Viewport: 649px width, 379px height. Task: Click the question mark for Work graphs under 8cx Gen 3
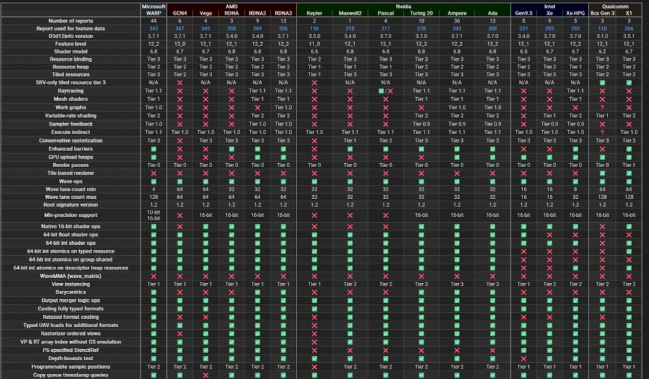(x=602, y=108)
